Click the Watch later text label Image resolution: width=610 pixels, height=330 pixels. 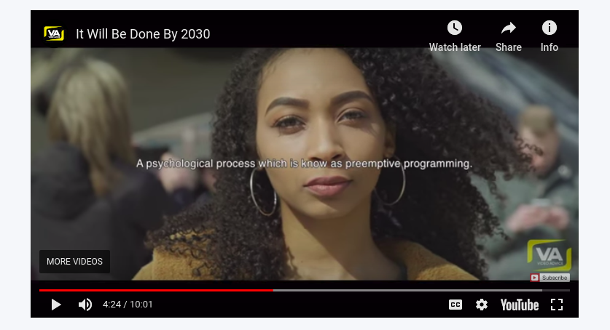pyautogui.click(x=455, y=47)
